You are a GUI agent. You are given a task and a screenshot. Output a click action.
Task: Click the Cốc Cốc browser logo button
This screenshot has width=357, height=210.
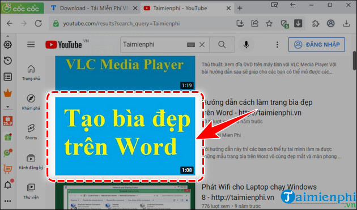pyautogui.click(x=22, y=8)
